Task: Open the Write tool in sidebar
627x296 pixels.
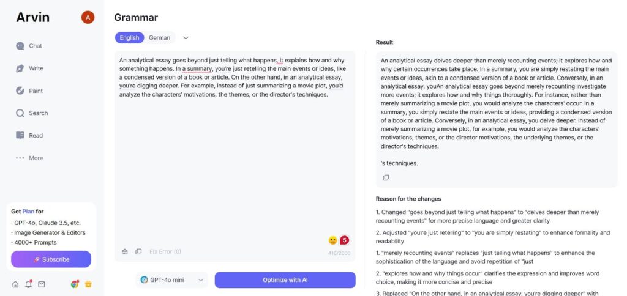Action: tap(29, 68)
